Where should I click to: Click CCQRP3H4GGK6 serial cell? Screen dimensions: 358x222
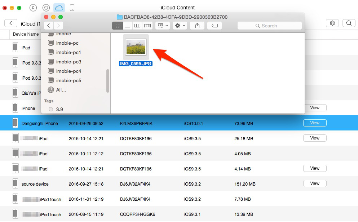click(137, 214)
